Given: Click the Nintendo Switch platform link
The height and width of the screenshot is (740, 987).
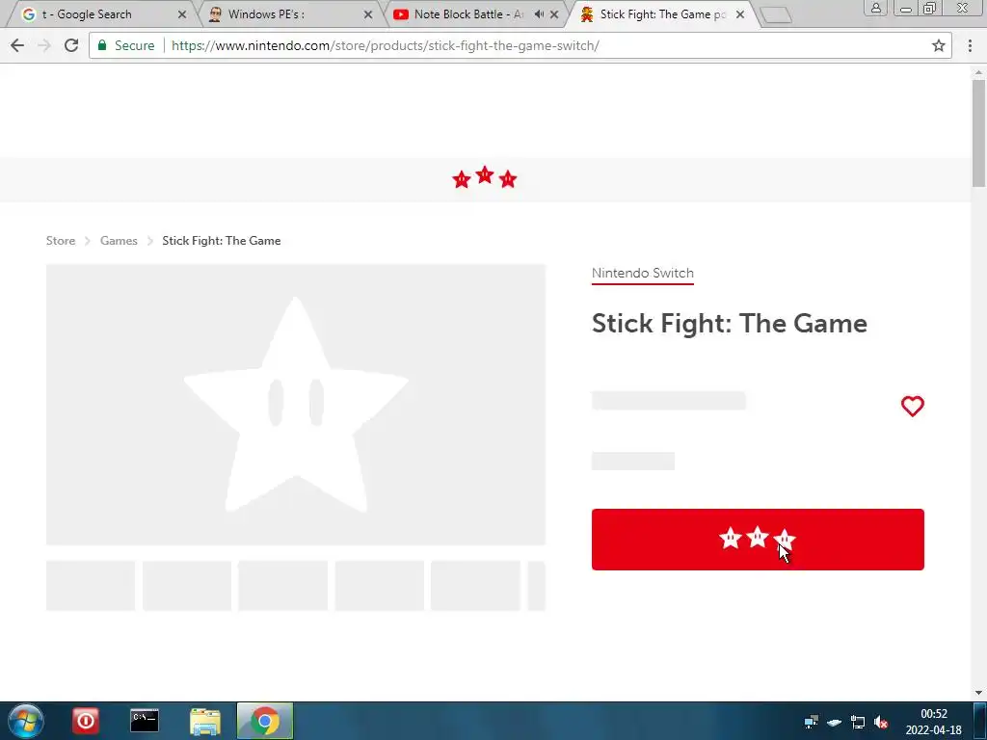Looking at the screenshot, I should click(643, 273).
